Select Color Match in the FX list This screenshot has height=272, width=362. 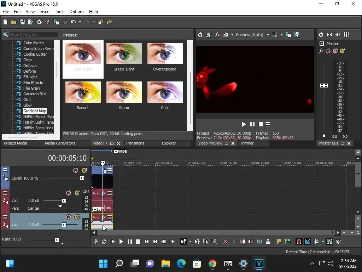34,43
